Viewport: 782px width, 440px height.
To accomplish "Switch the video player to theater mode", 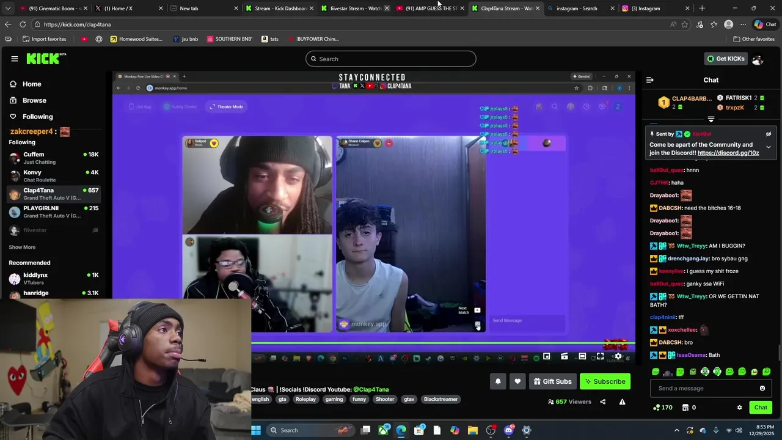I will coord(582,356).
